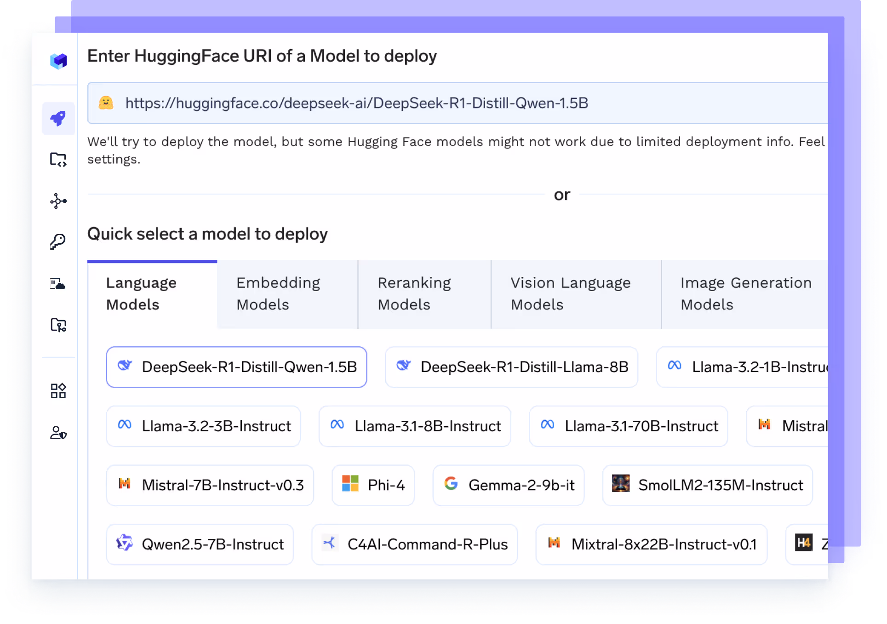Switch to Image Generation Models tab

point(745,294)
